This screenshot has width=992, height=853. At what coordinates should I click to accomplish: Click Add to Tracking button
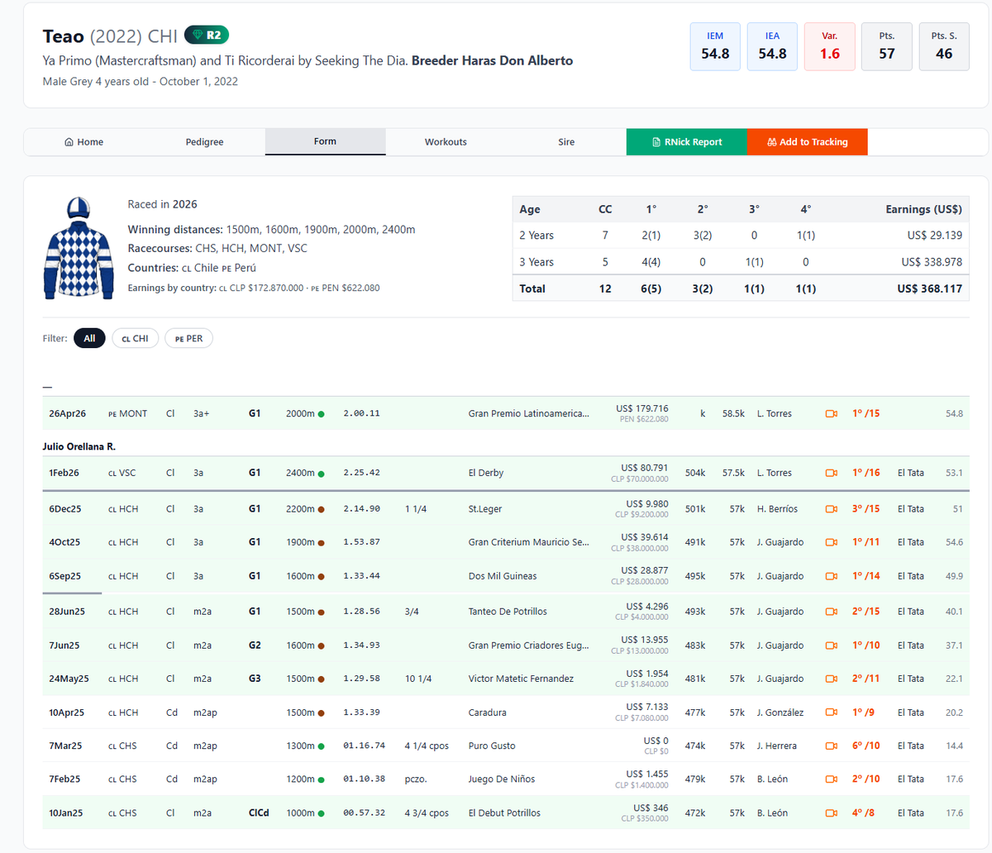point(808,142)
